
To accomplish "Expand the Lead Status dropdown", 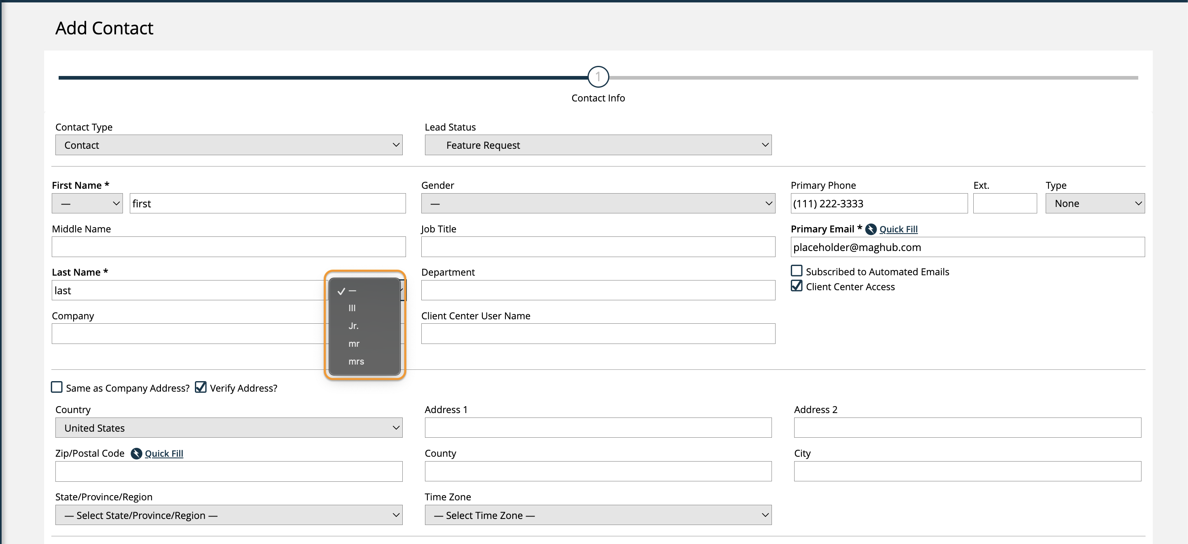I will tap(598, 145).
